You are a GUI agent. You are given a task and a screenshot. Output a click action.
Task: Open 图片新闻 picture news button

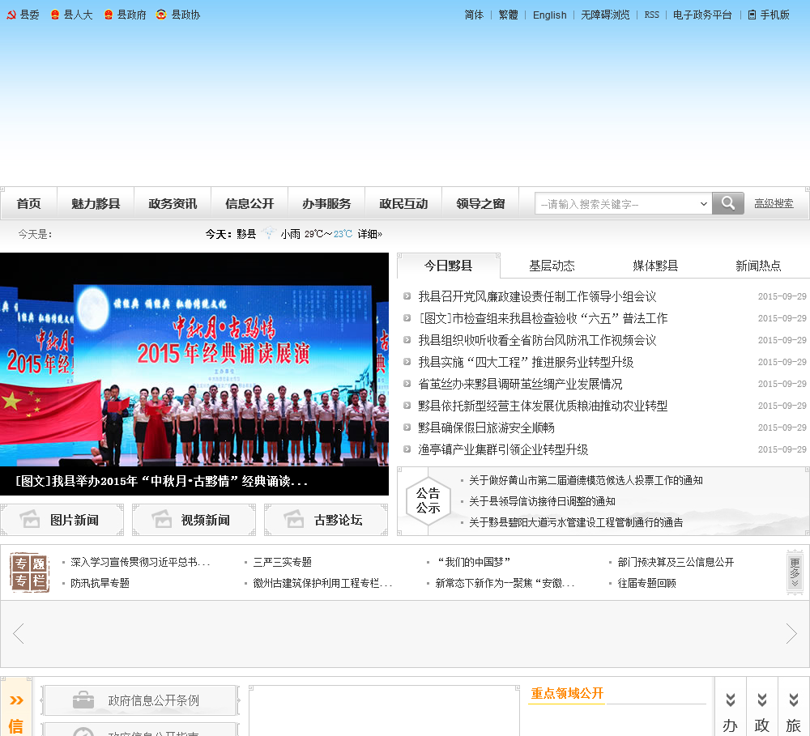62,520
